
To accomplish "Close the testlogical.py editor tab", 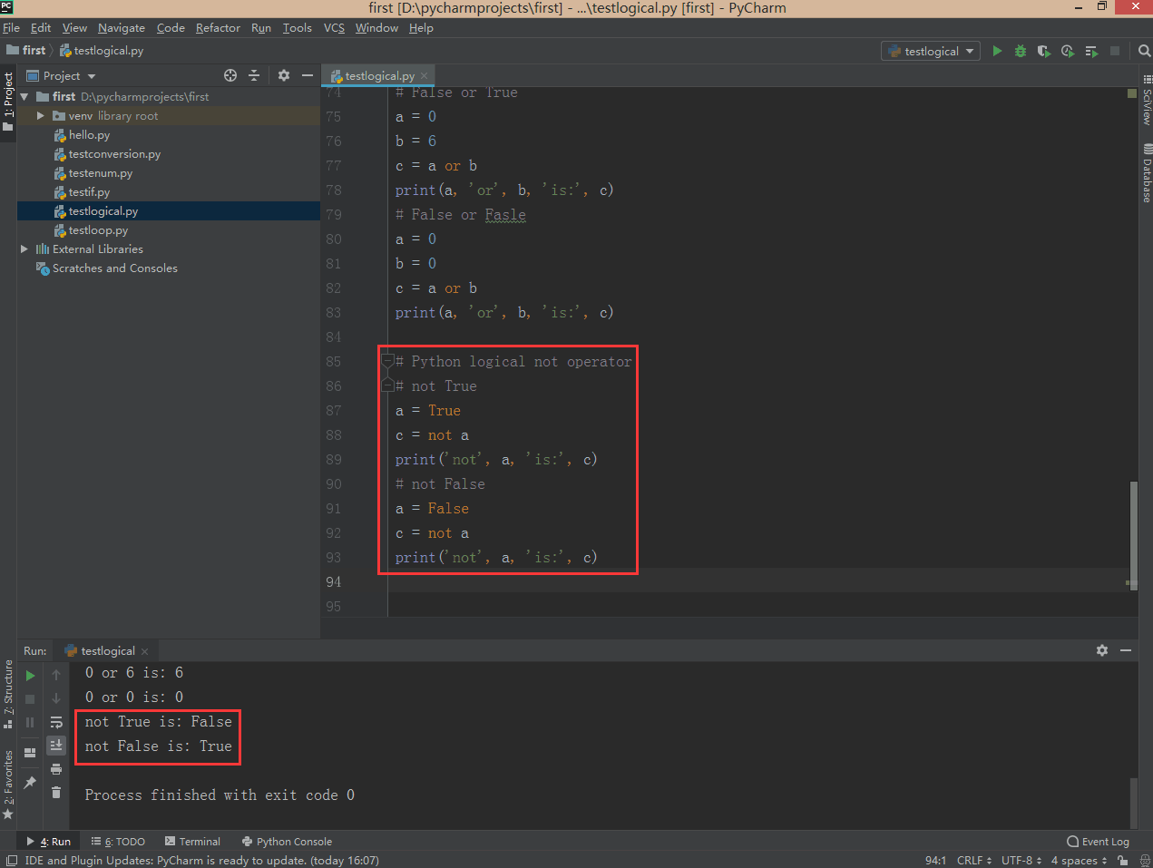I will tap(424, 76).
